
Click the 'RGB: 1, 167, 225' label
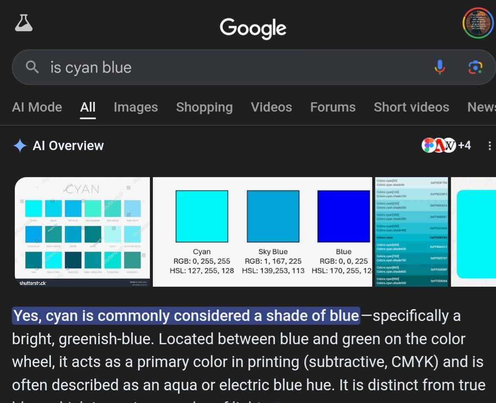[x=273, y=261]
